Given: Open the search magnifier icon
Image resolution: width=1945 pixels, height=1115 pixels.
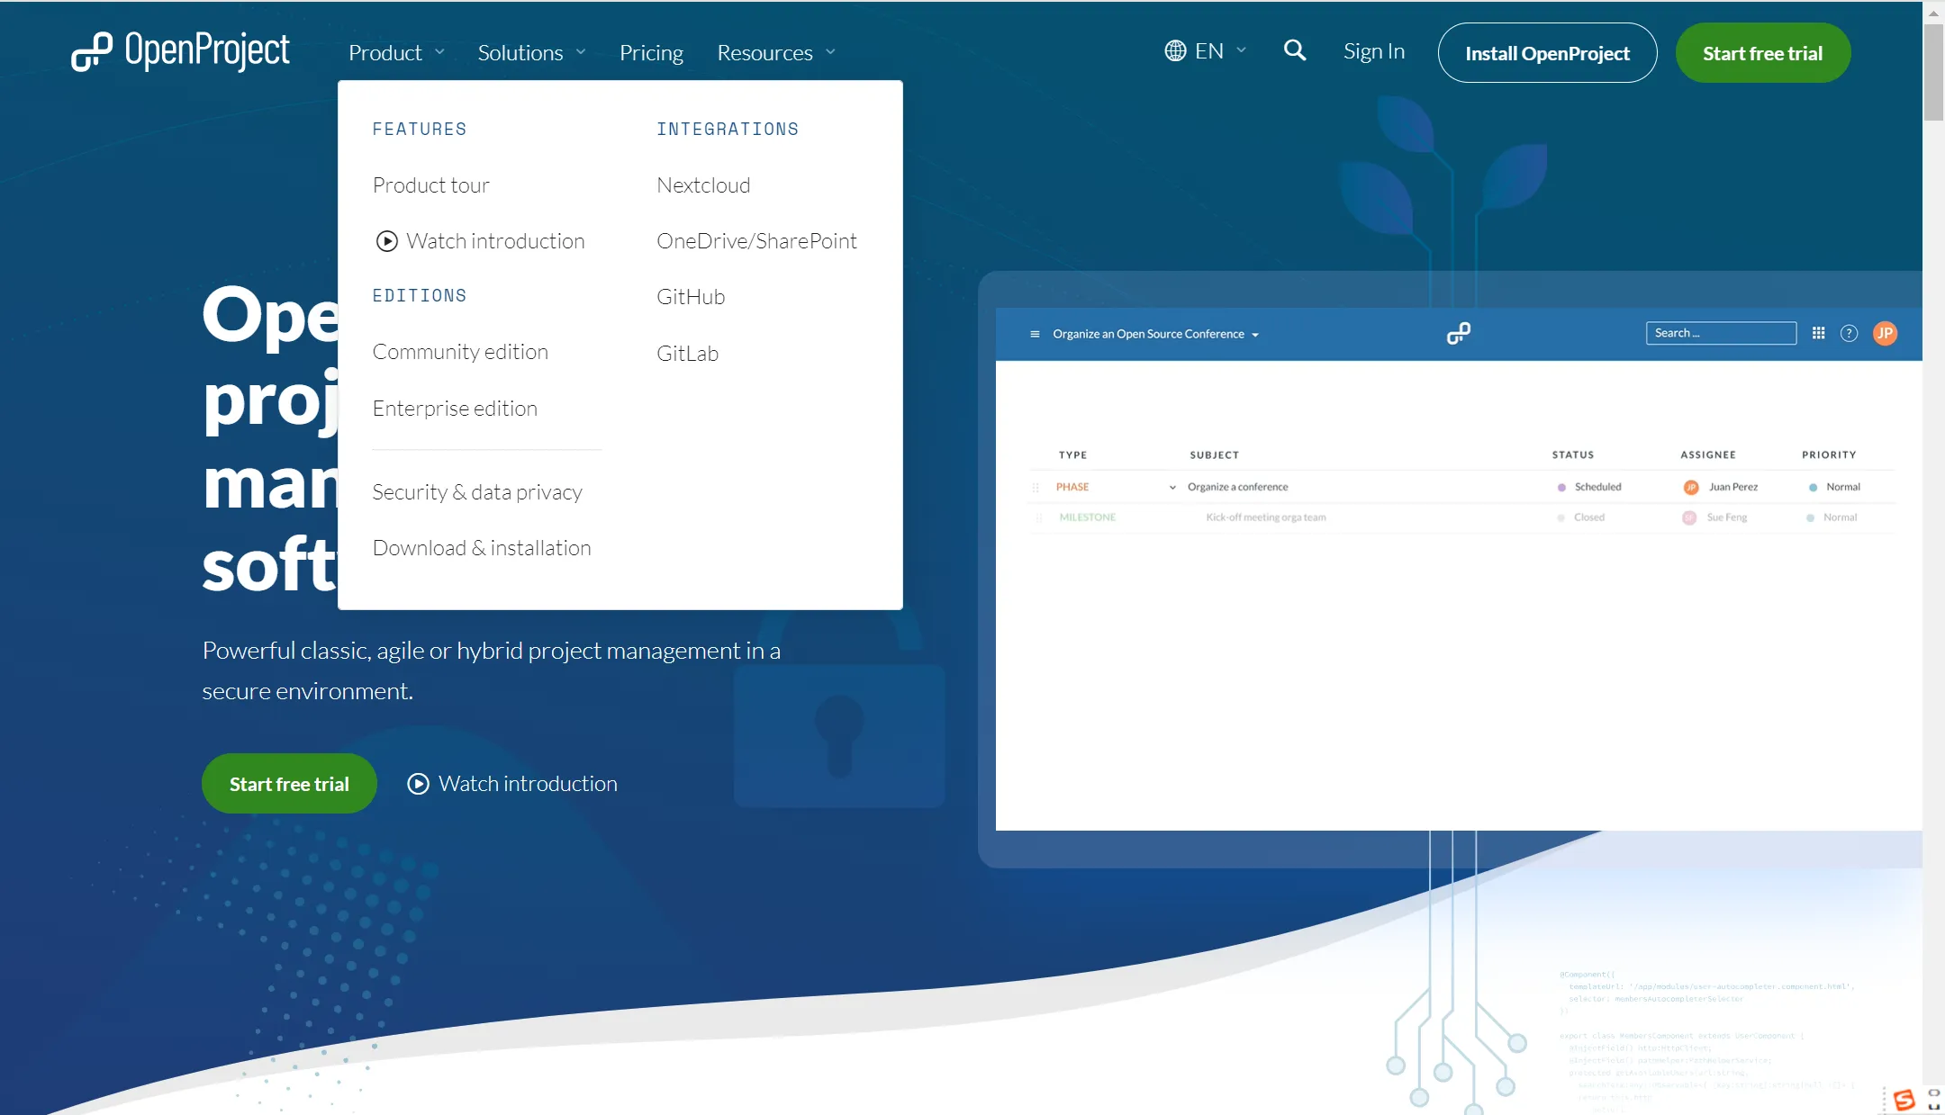Looking at the screenshot, I should tap(1295, 50).
